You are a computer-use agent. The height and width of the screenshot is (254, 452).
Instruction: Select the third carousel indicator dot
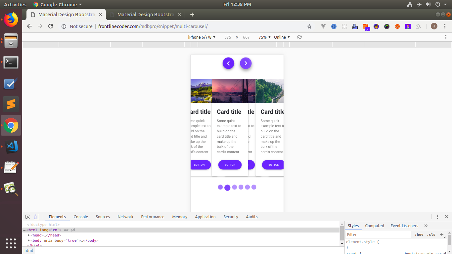click(x=235, y=187)
